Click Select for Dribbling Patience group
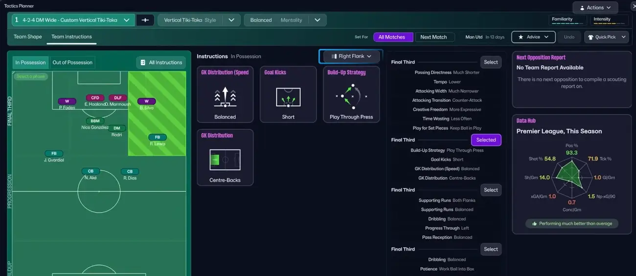 (x=491, y=249)
